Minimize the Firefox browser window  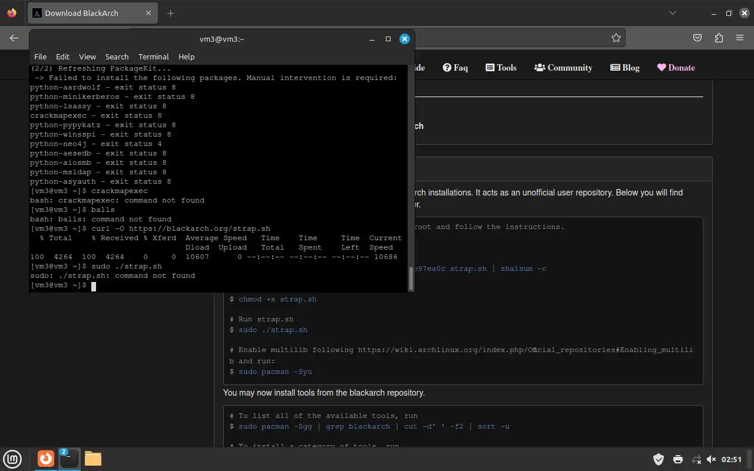[714, 13]
